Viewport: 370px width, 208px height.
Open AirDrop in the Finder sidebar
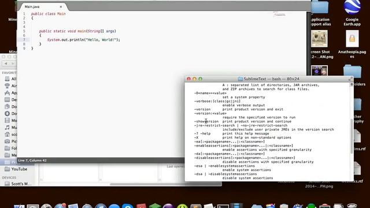[10, 86]
